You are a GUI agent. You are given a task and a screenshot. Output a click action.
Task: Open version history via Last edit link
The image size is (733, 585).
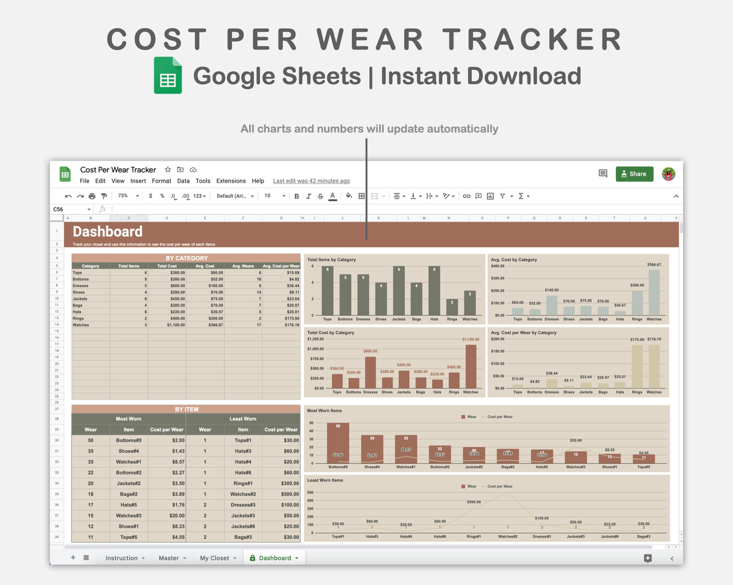coord(311,181)
